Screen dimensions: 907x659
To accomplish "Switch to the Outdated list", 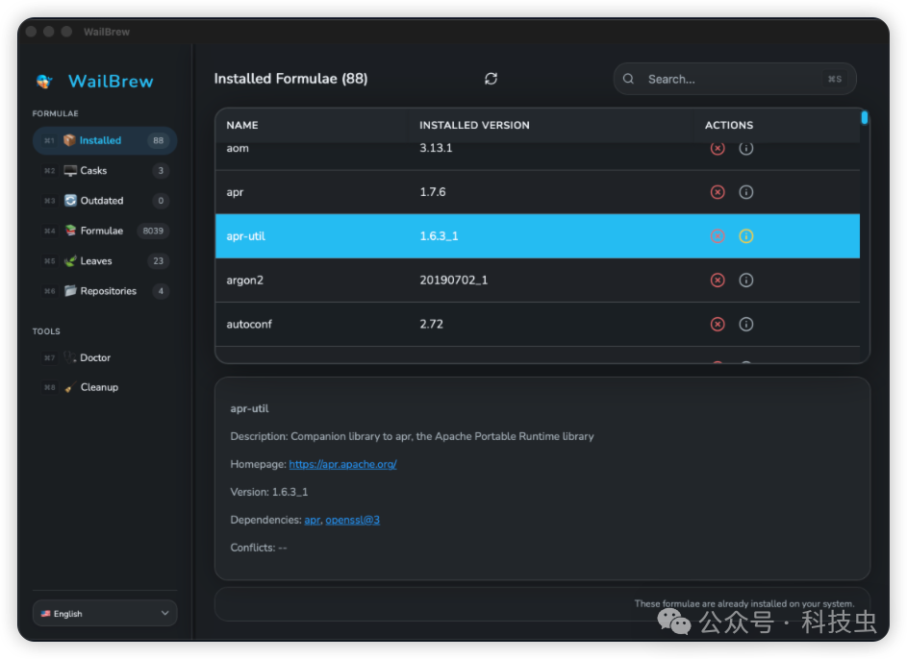I will pos(104,201).
